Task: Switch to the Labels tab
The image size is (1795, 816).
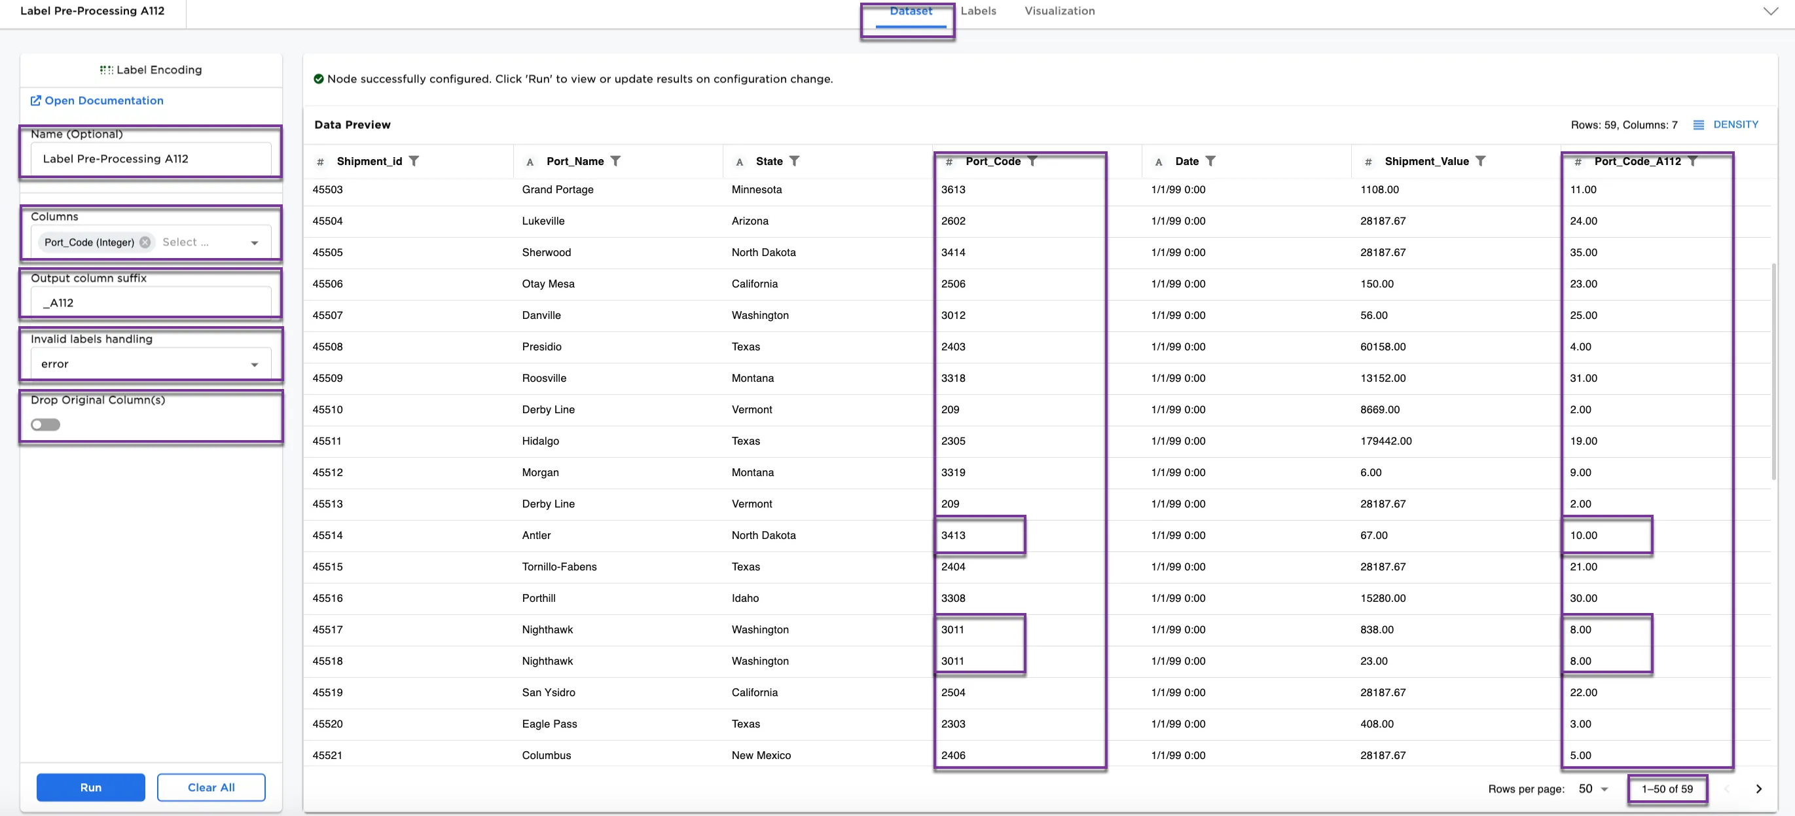Action: pos(977,11)
